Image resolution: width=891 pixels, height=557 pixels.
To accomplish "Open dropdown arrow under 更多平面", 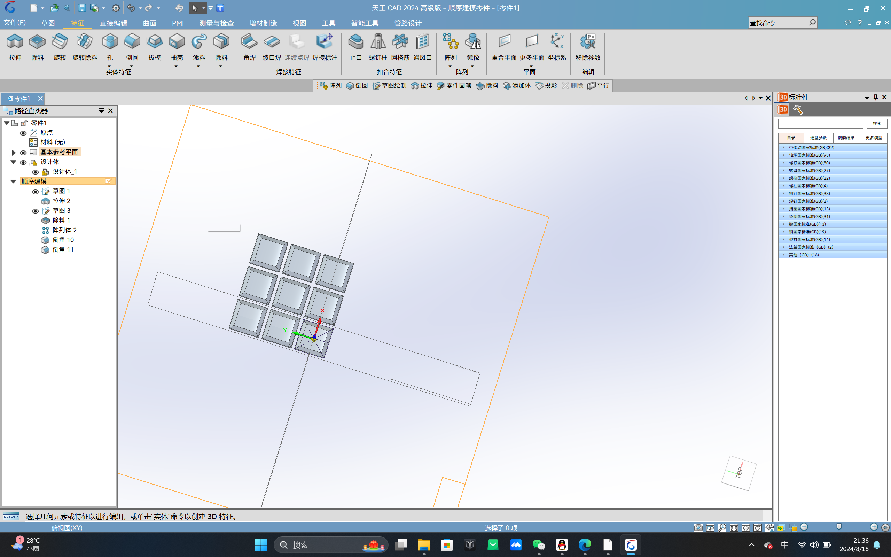I will point(531,66).
